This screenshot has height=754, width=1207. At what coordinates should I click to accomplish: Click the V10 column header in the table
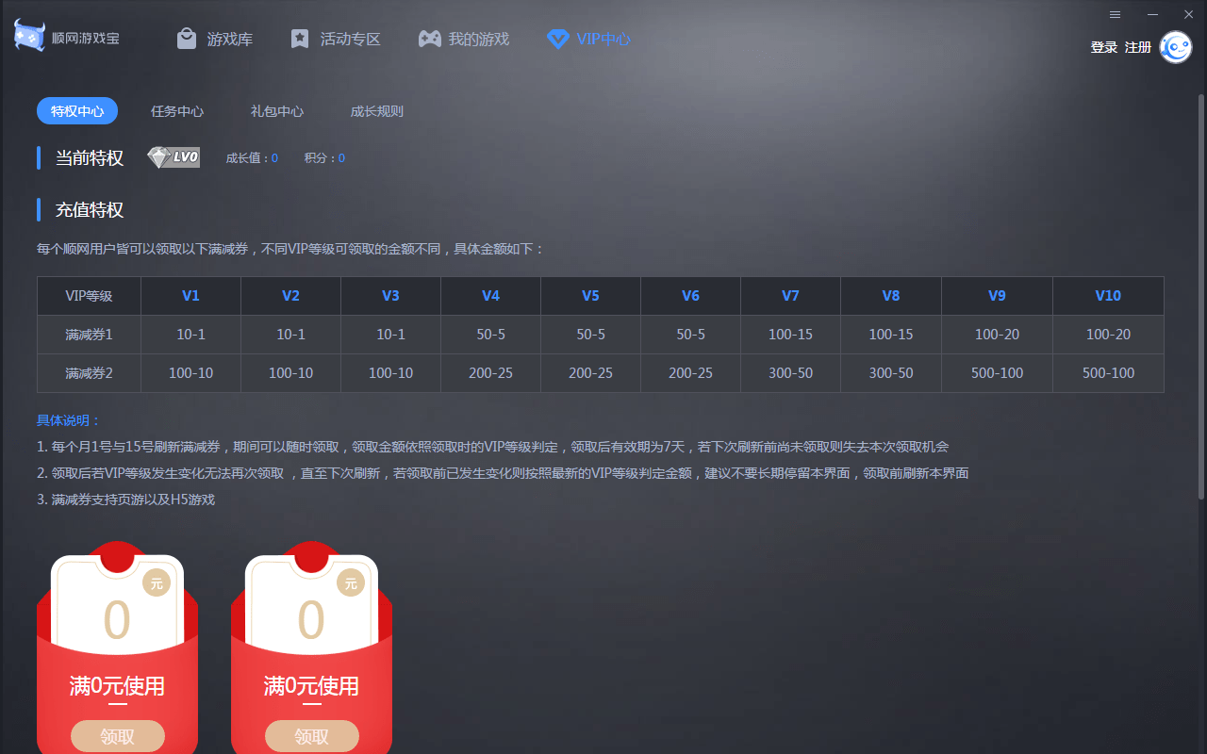pyautogui.click(x=1108, y=295)
